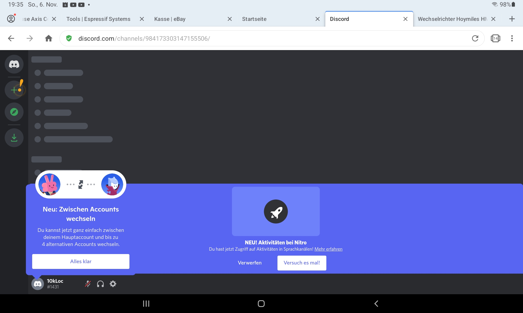Select the Discord browser tab
Image resolution: width=523 pixels, height=313 pixels.
coord(339,19)
